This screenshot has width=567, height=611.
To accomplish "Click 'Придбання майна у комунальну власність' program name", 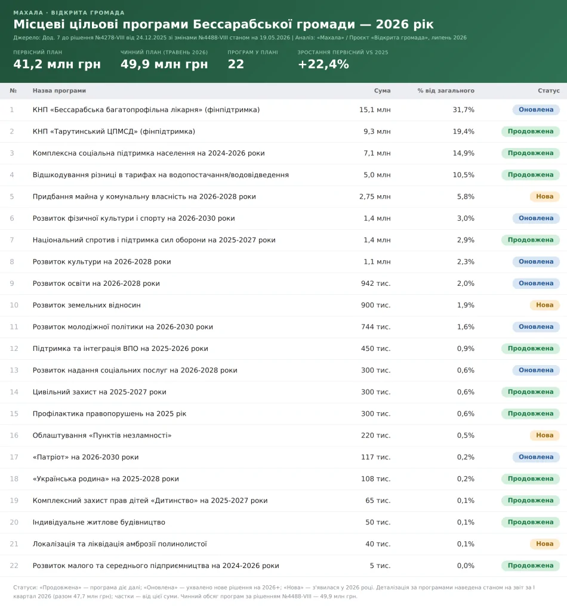I will click(144, 197).
